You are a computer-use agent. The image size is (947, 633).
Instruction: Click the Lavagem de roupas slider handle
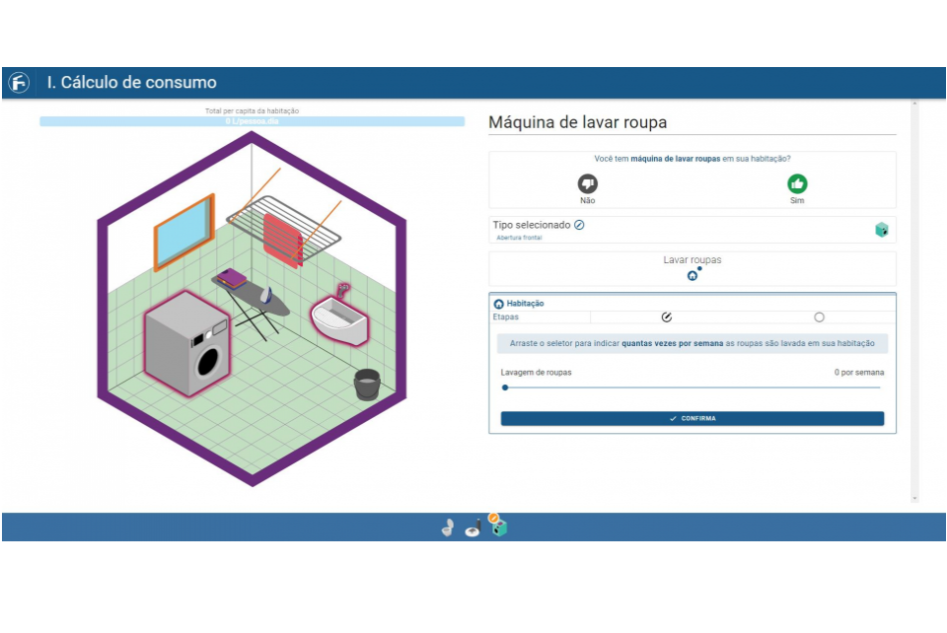505,387
